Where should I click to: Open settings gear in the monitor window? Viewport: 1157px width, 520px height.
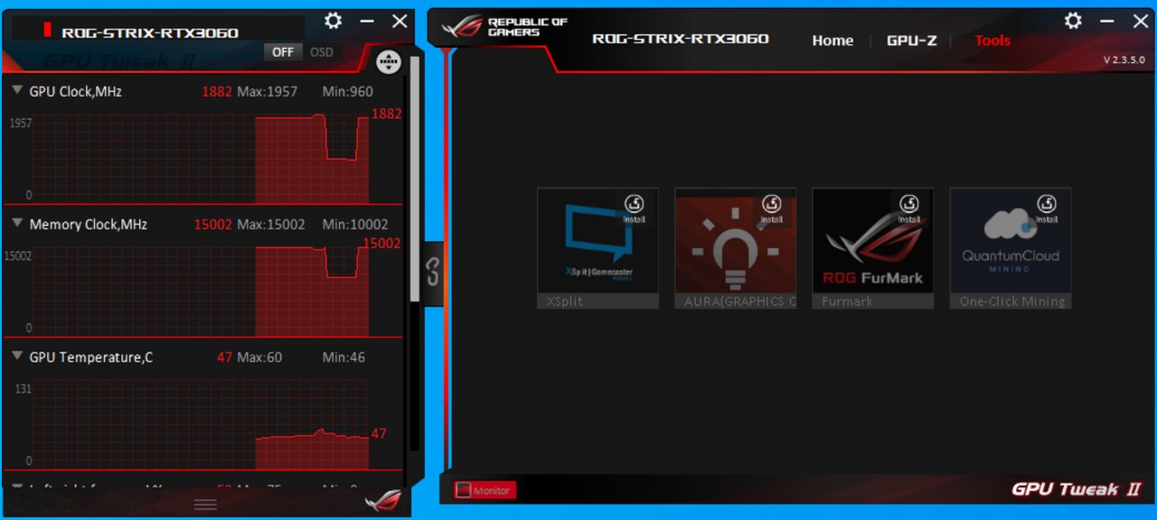point(334,21)
